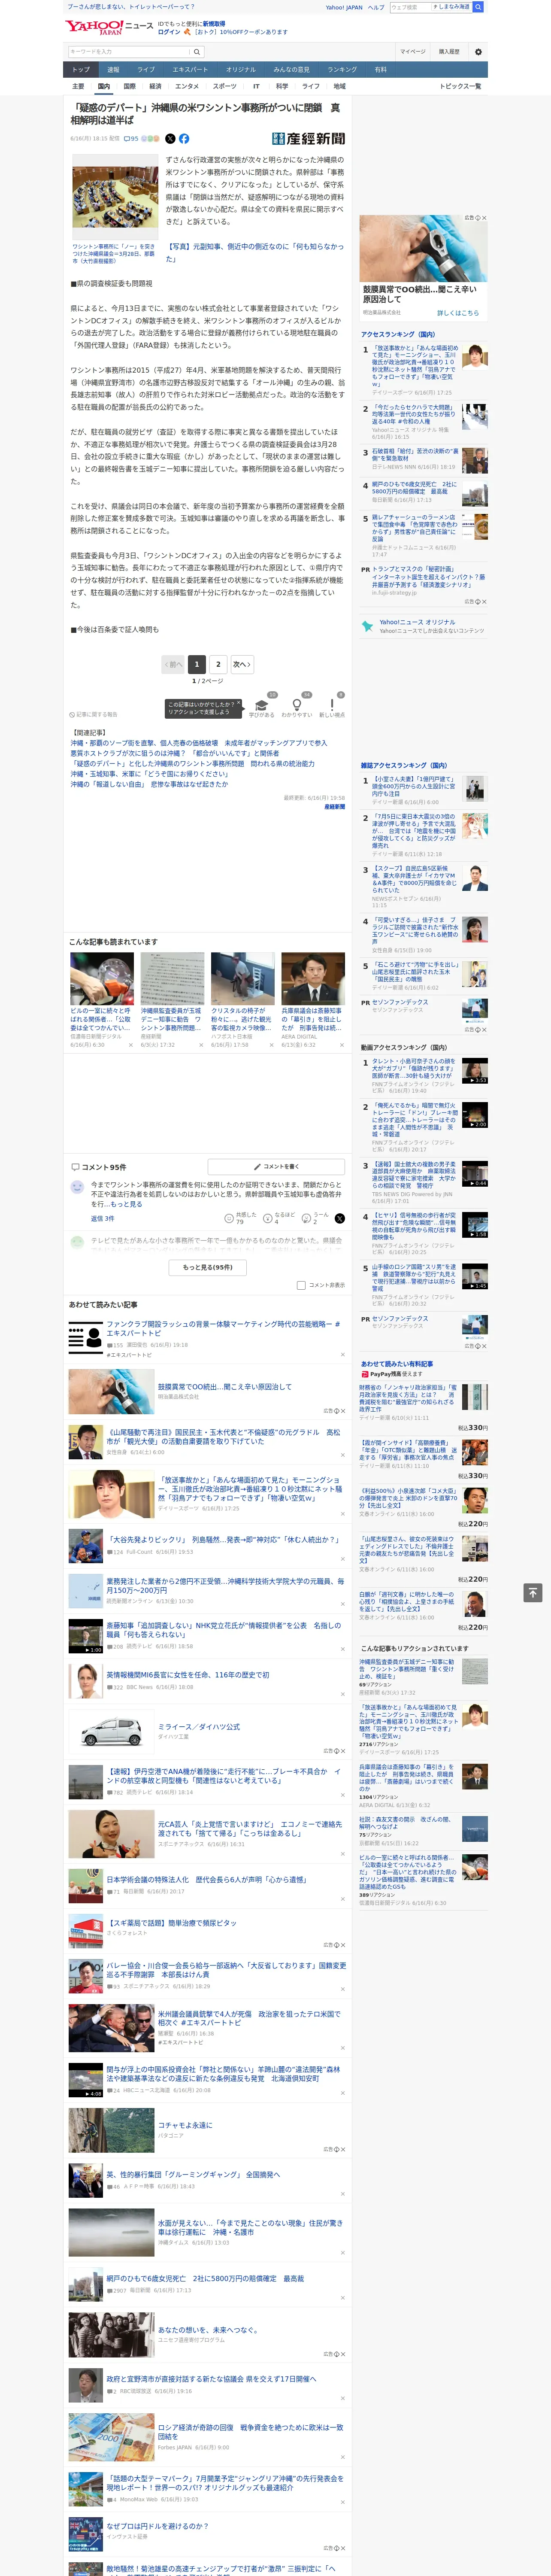Click the コメントを書く button
This screenshot has height=2576, width=551.
(x=276, y=1167)
